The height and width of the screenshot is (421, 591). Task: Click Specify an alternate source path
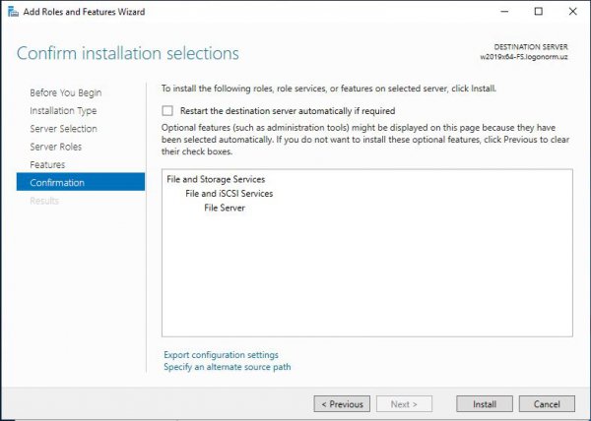[x=228, y=367]
